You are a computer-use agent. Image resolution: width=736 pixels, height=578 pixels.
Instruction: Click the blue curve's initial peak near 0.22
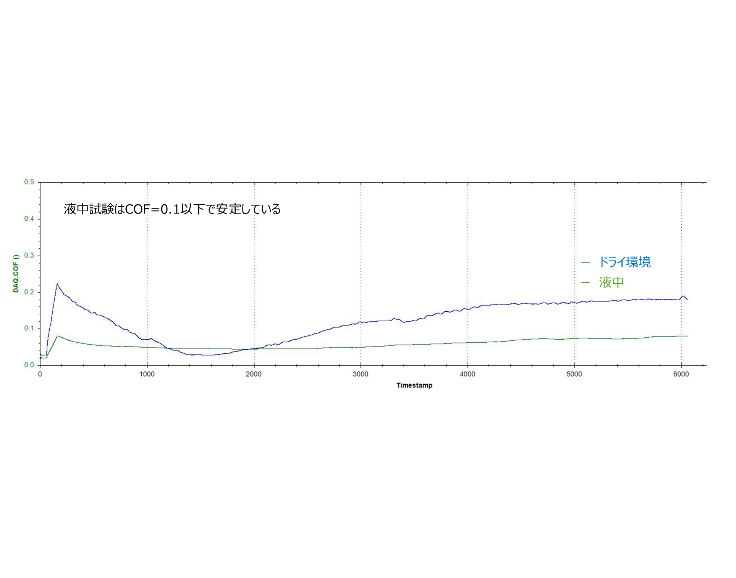[57, 284]
